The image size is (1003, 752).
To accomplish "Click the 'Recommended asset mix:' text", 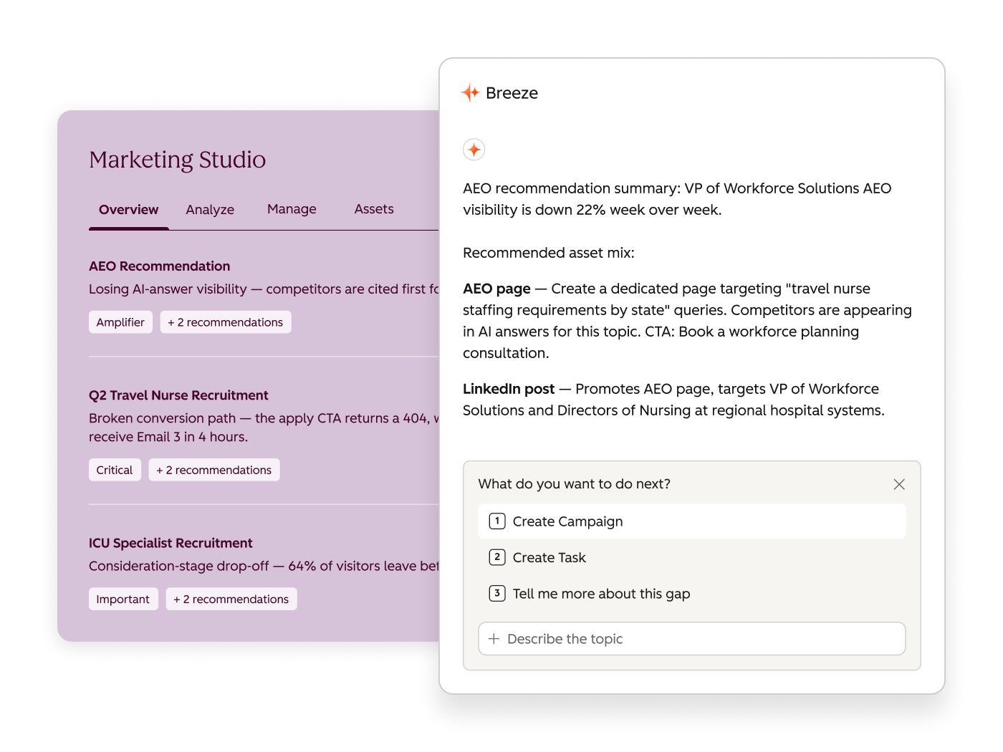I will click(549, 253).
